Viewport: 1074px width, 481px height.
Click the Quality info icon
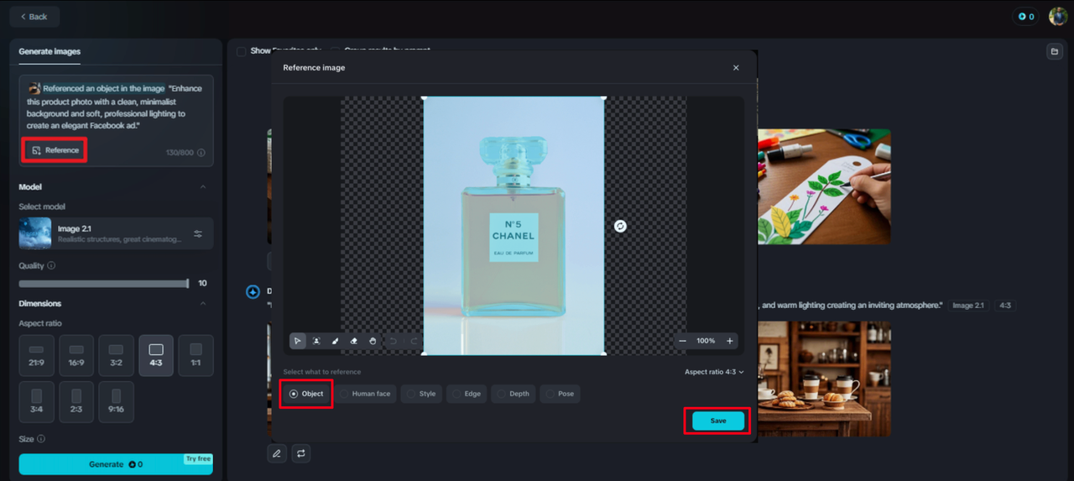tap(51, 265)
